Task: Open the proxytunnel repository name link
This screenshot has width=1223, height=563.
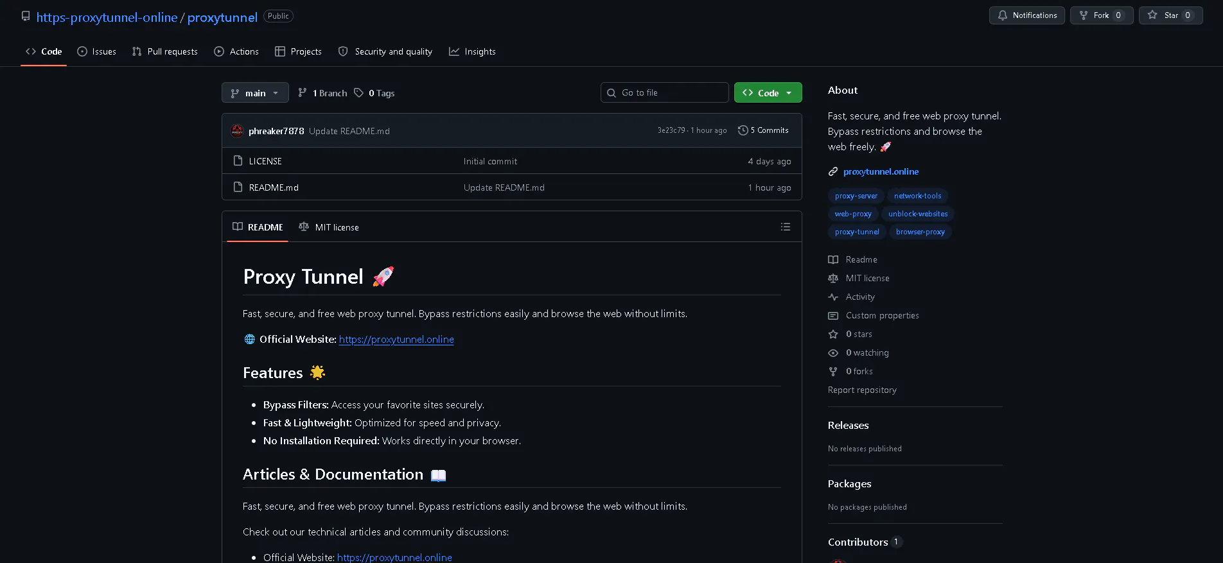Action: click(222, 17)
